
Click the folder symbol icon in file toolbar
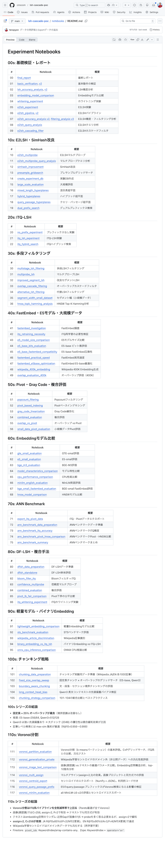(114, 40)
